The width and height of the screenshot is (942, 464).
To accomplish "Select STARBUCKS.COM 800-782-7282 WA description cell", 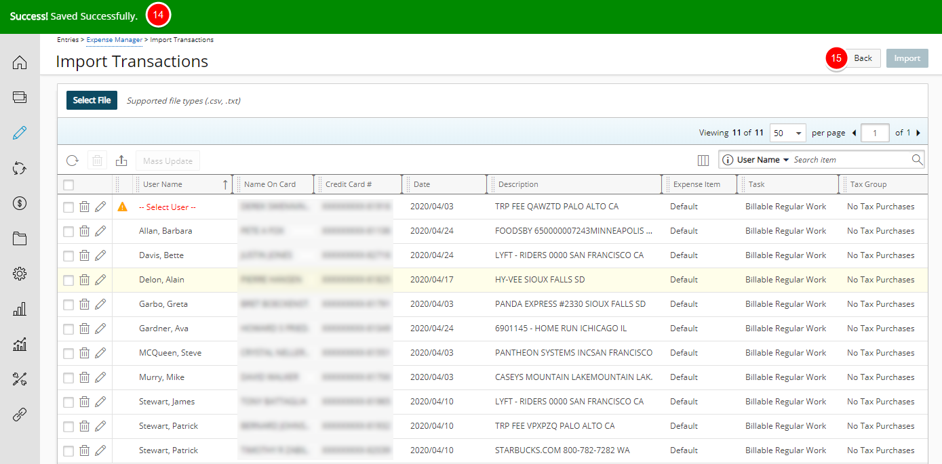I will pos(562,450).
